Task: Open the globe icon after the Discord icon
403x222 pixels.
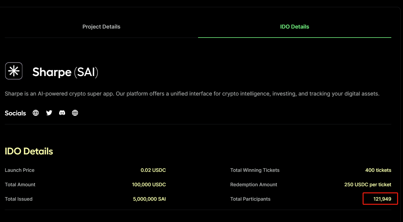Action: click(x=75, y=113)
